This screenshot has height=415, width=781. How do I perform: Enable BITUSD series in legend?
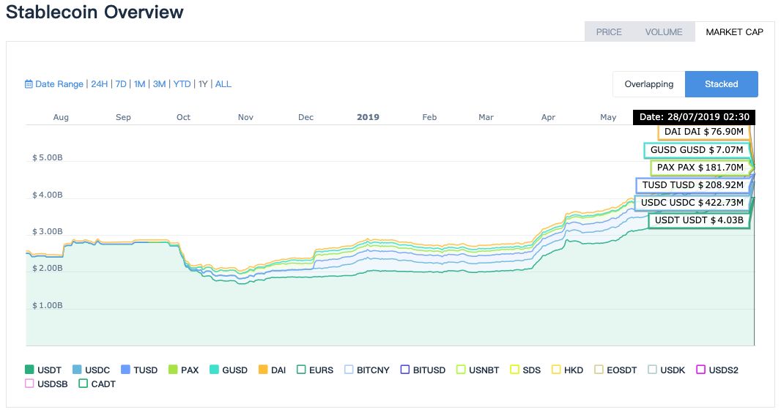tap(423, 370)
